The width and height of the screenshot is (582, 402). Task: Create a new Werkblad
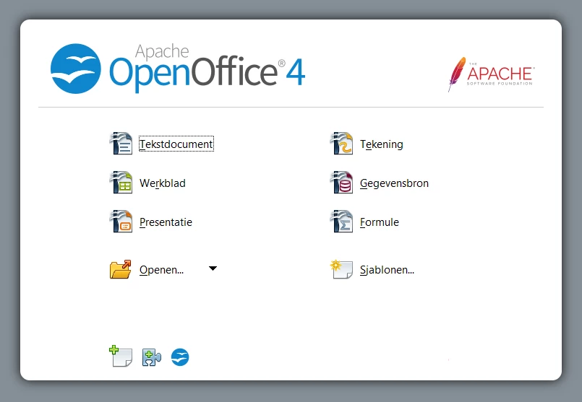(163, 183)
